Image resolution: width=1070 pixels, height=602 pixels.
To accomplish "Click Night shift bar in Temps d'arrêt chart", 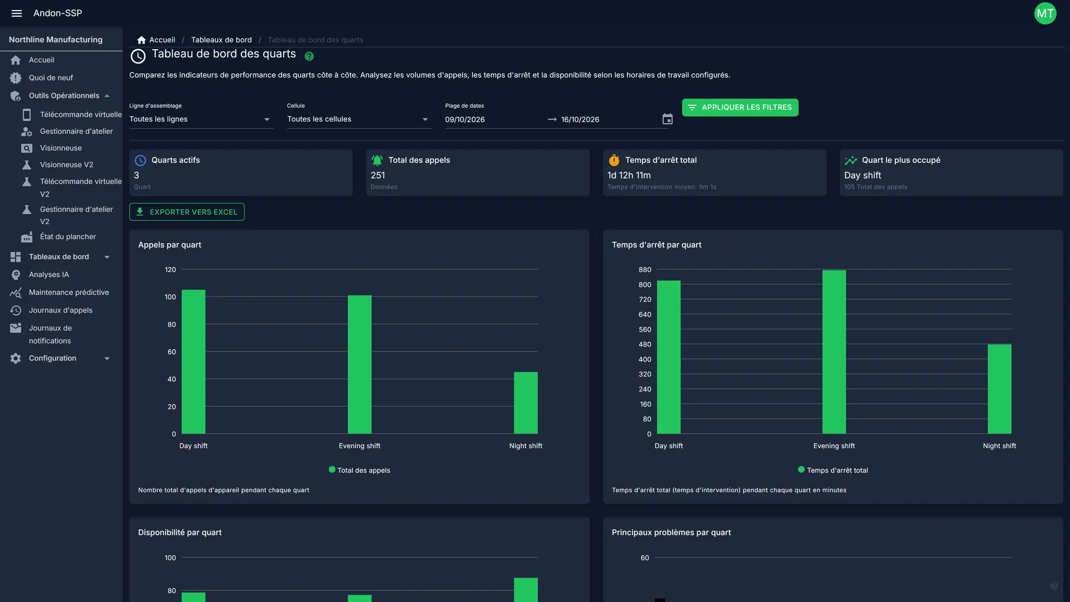I will (x=999, y=389).
